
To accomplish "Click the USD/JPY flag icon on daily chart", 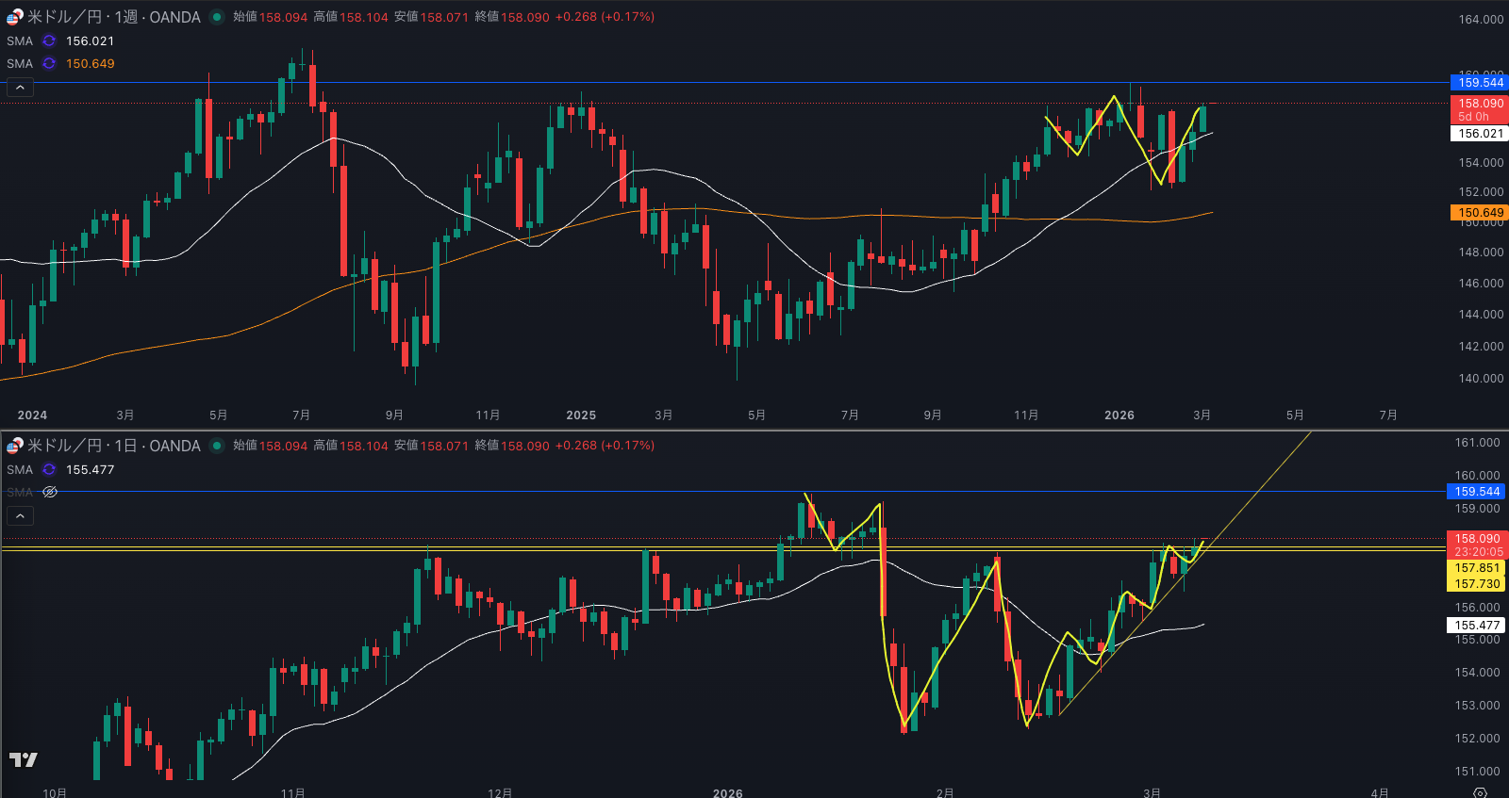I will pos(15,446).
